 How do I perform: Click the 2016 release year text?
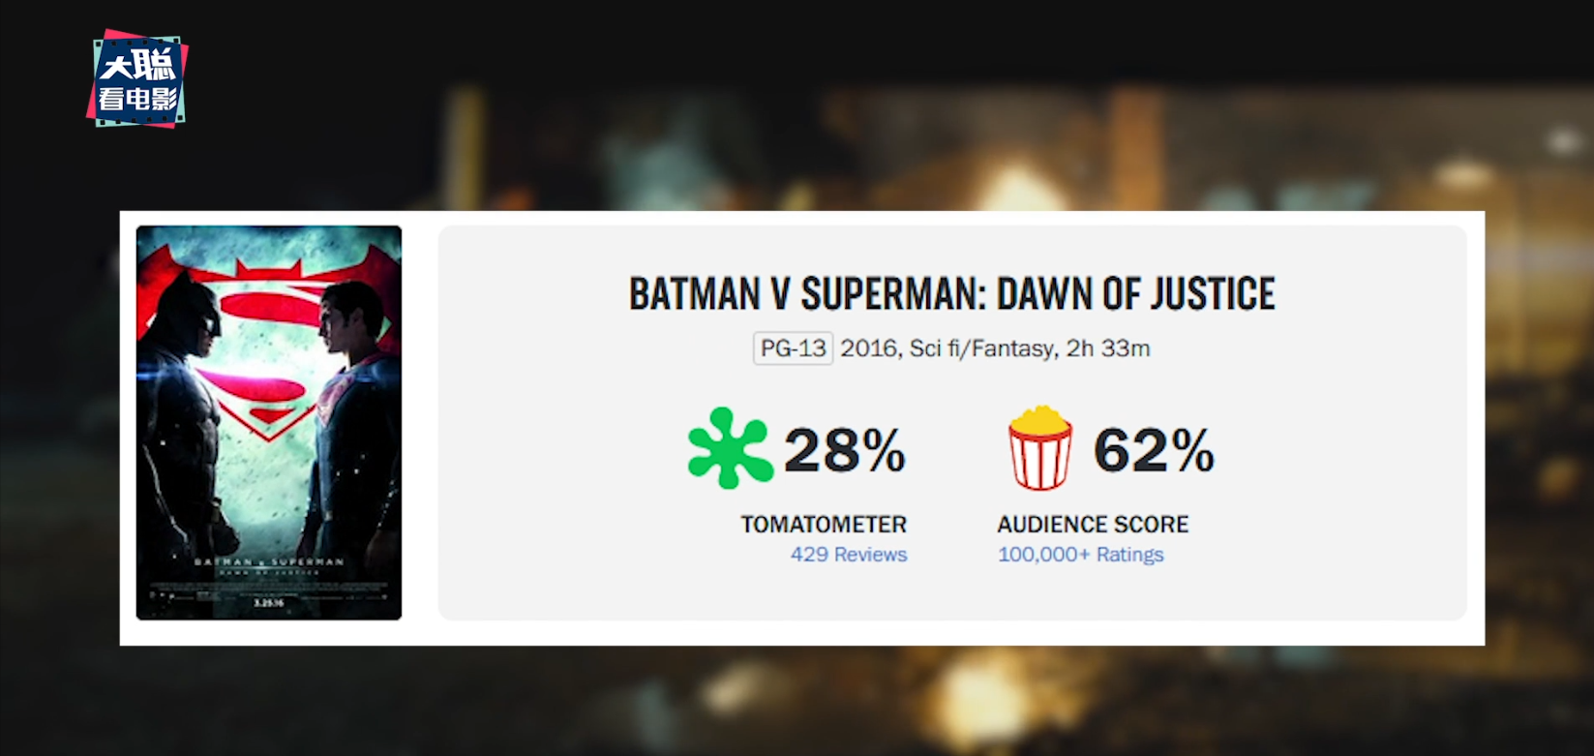coord(868,348)
